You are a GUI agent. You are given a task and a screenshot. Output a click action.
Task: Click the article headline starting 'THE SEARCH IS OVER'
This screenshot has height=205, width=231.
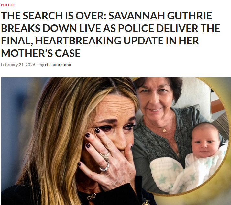(111, 35)
